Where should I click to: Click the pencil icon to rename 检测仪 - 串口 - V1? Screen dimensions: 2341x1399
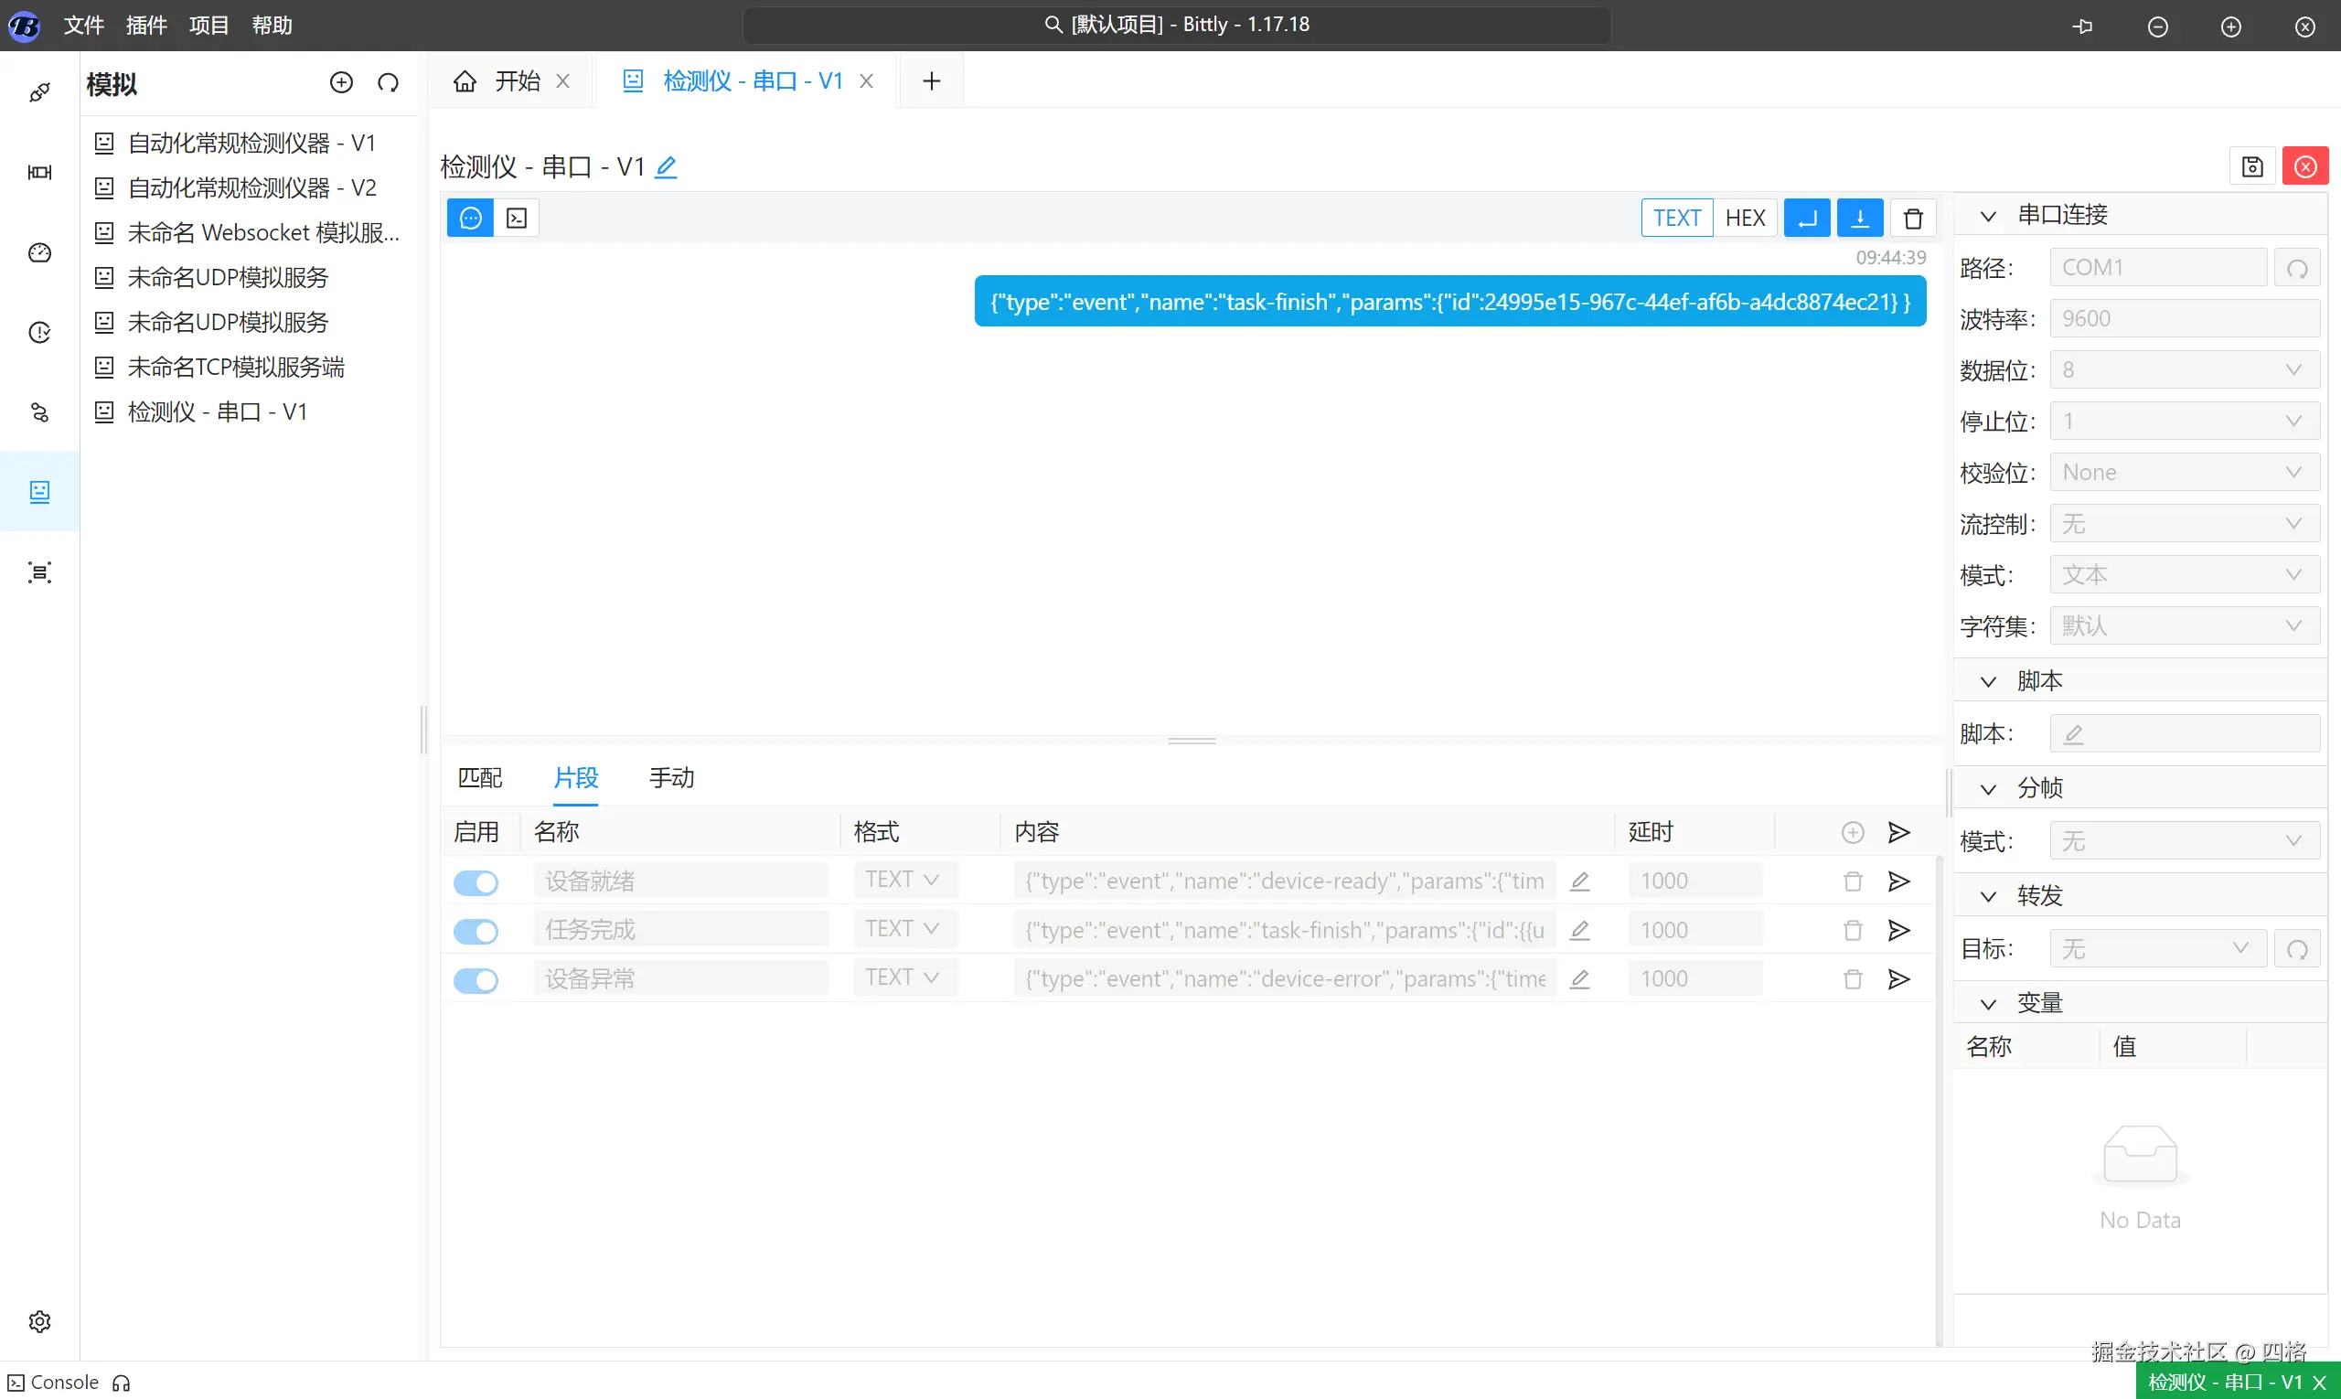[666, 168]
